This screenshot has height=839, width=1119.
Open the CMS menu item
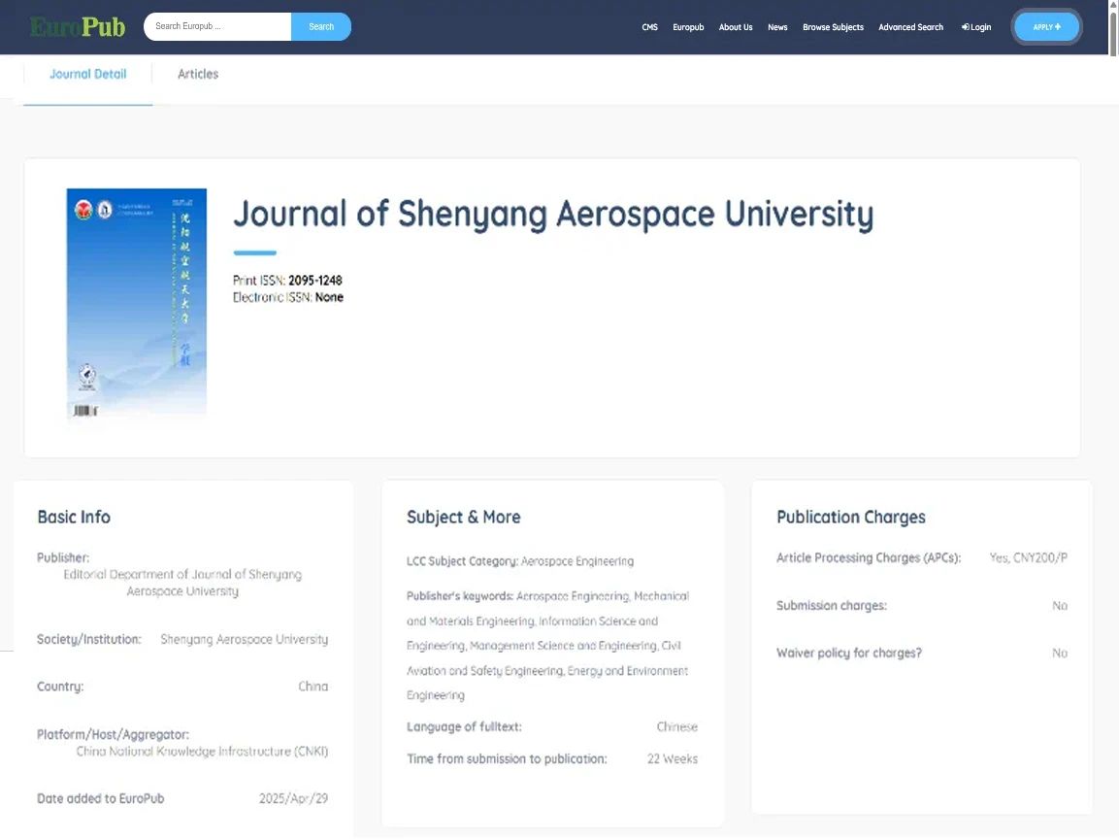(649, 27)
